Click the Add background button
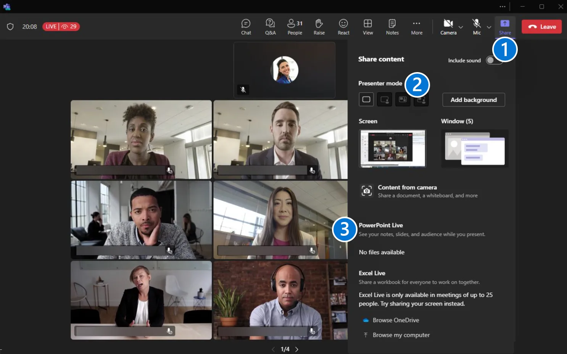 point(474,100)
